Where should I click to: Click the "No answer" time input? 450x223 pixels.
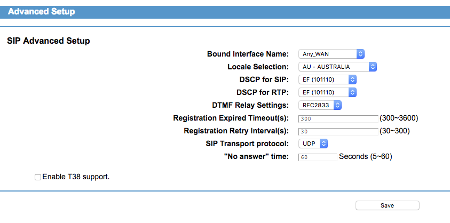pos(318,157)
